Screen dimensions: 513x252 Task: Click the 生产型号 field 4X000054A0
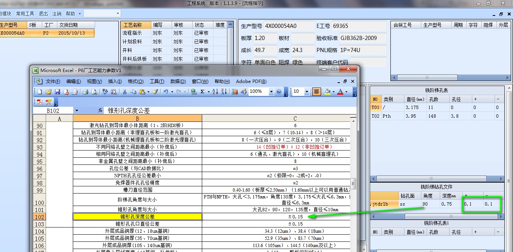click(289, 26)
